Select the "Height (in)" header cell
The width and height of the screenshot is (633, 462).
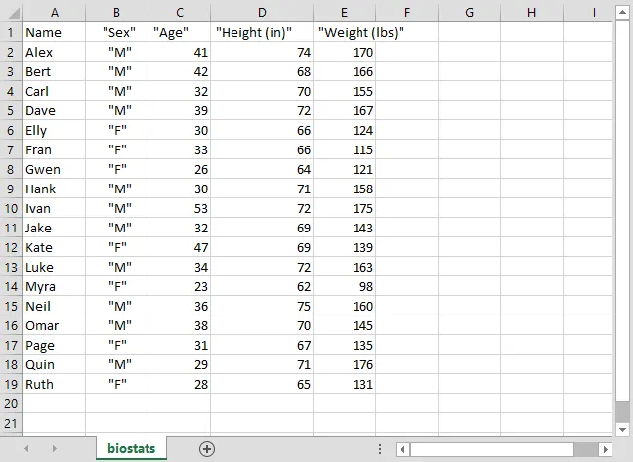click(262, 32)
